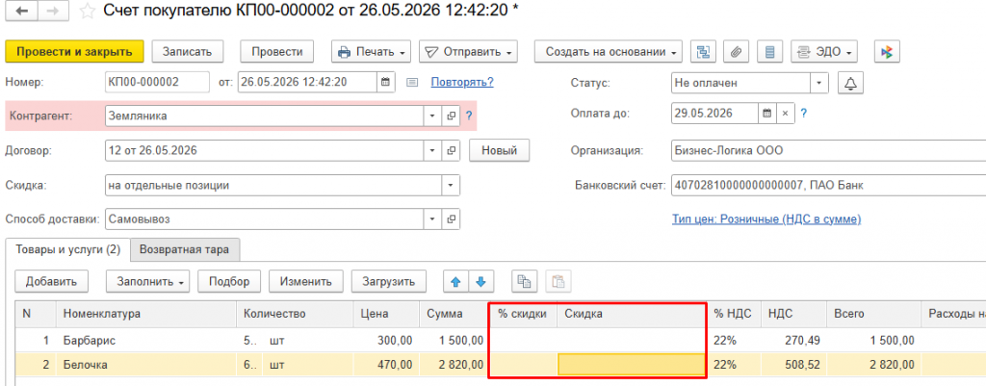The width and height of the screenshot is (986, 386).
Task: Open the Повторять? link
Action: click(462, 83)
